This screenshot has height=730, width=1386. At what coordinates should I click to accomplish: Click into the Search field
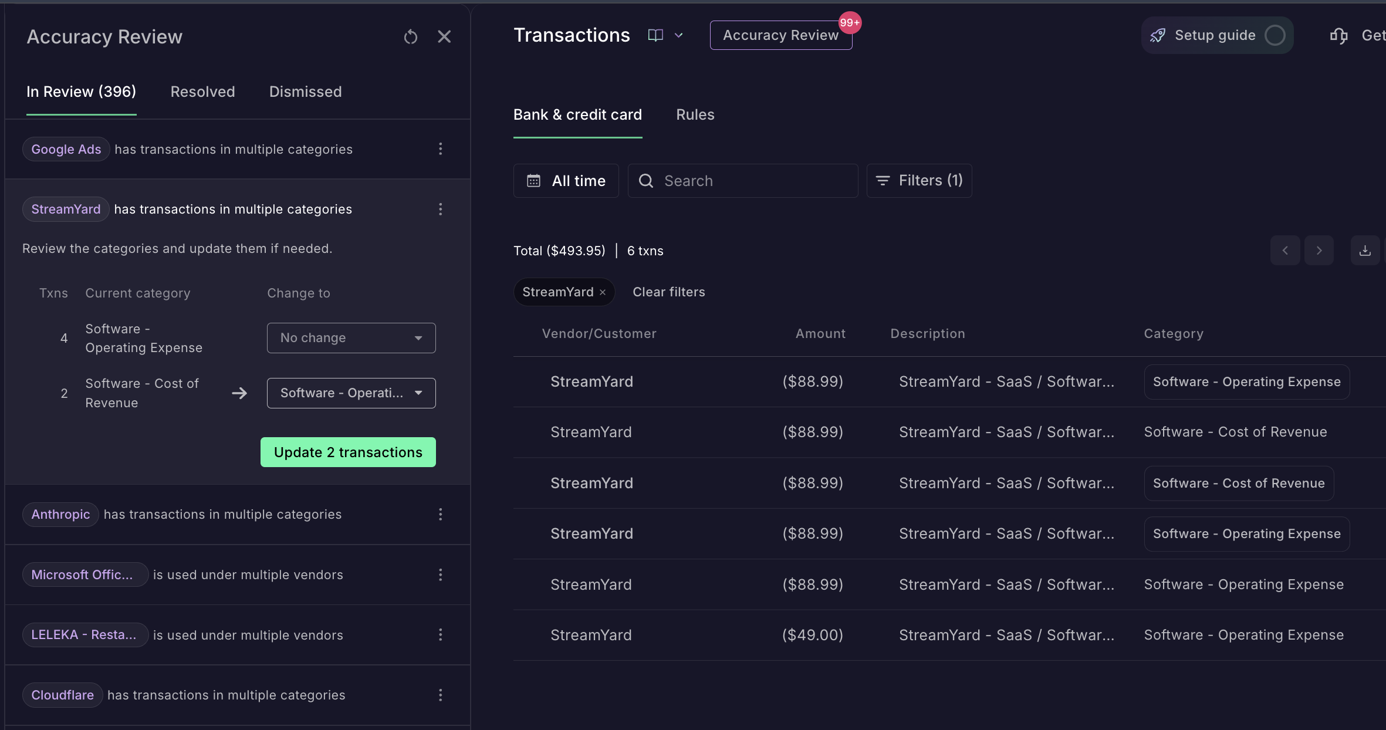[x=743, y=181]
